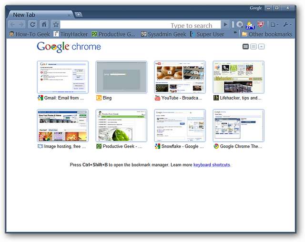Click the 'Lifehacker, tips and...' title link

coord(241,98)
